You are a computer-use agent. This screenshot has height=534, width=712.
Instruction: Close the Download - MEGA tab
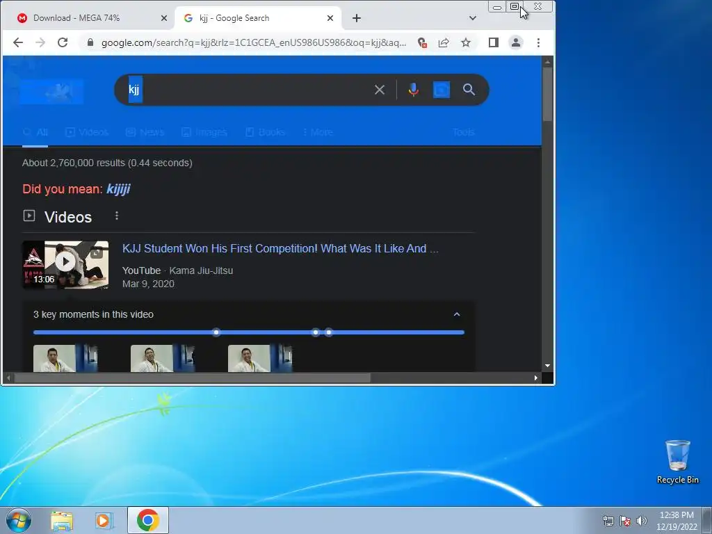[x=164, y=18]
